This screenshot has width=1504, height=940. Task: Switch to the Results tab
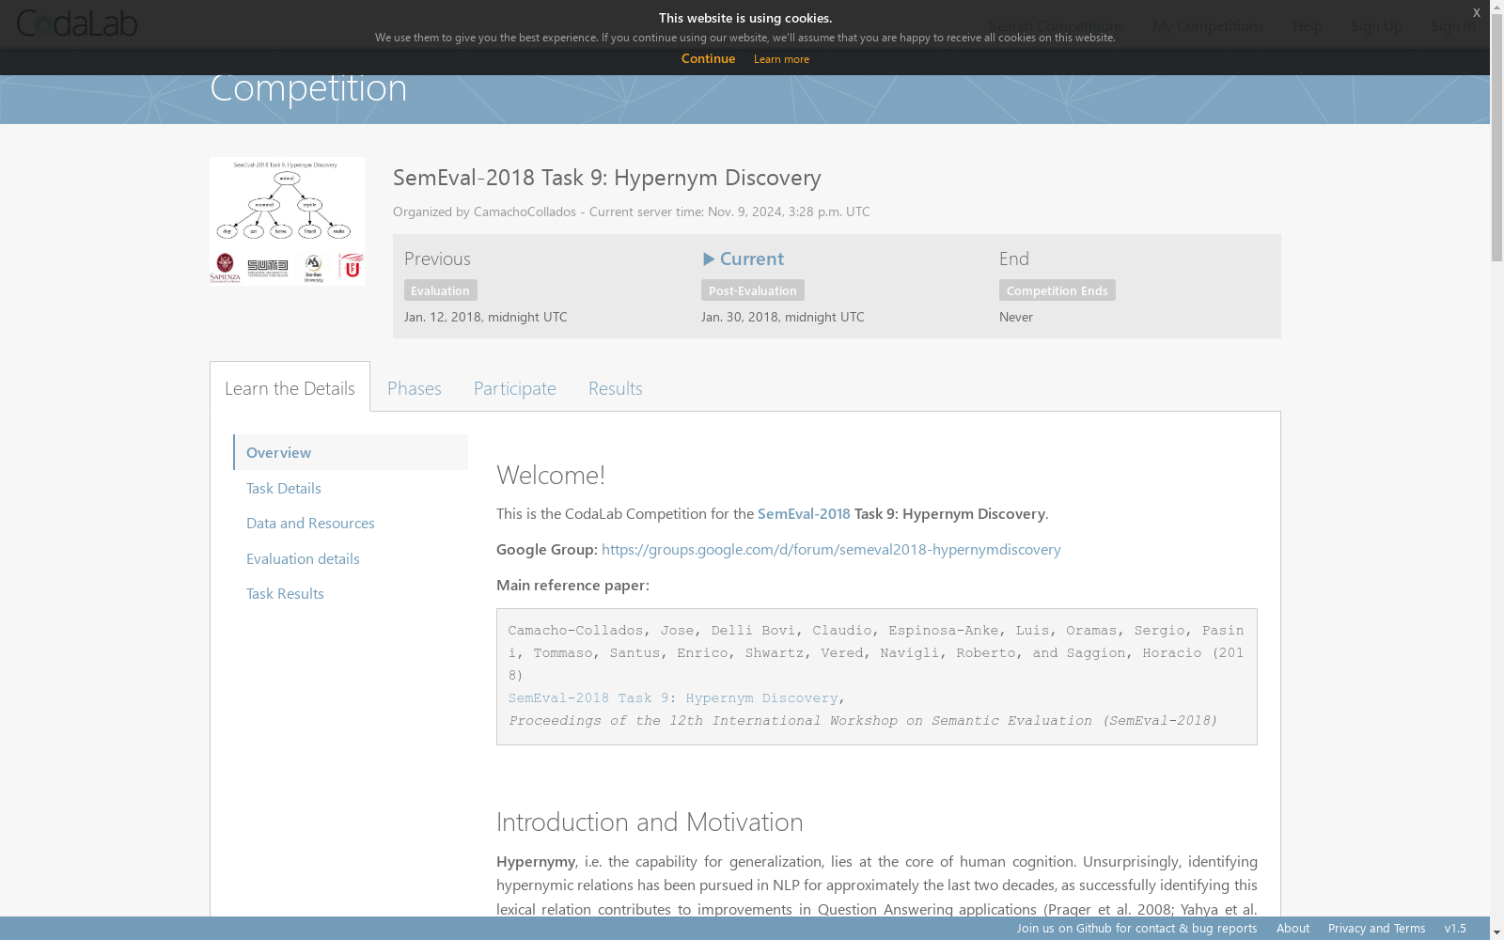[x=615, y=387]
